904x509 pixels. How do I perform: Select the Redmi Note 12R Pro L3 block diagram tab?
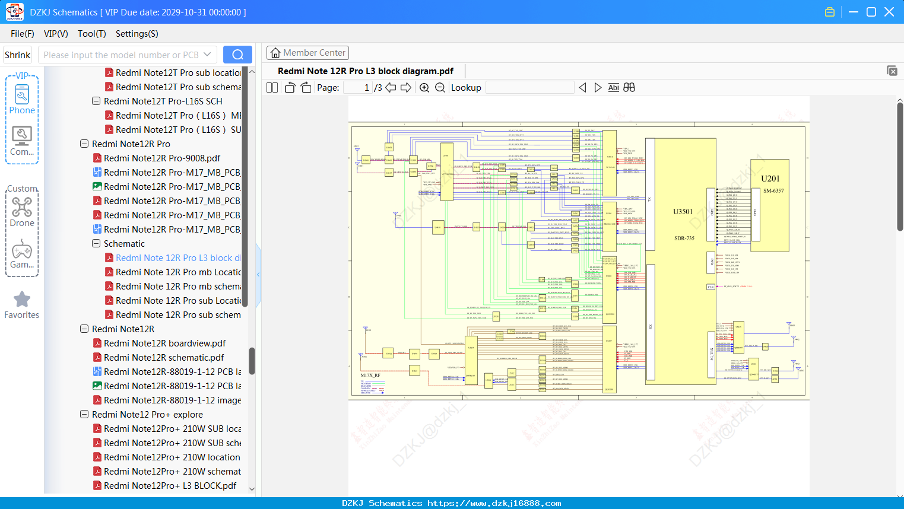pos(366,71)
